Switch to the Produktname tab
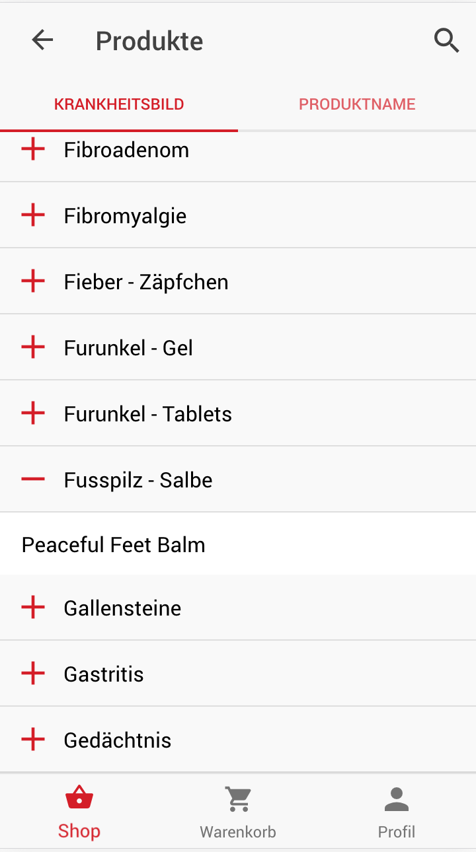The image size is (476, 852). pos(357,104)
